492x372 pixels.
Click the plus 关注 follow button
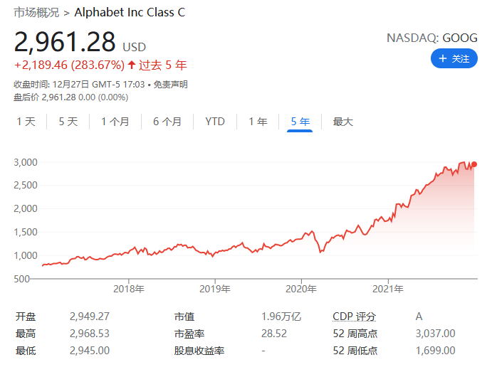(454, 58)
